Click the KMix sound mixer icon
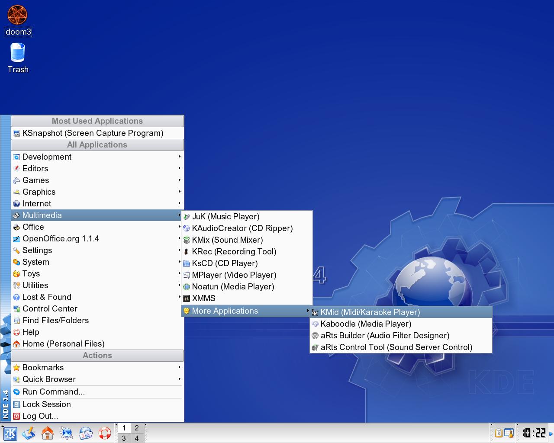Screen dimensions: 554x443 tap(187, 240)
